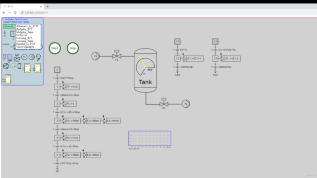
Task: Pick the PI round indicator palette icon
Action: click(24, 57)
